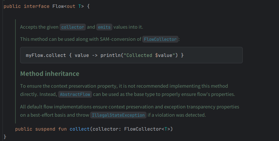The image size is (279, 141).
Task: Click the '$value' template in the string
Action: click(164, 55)
